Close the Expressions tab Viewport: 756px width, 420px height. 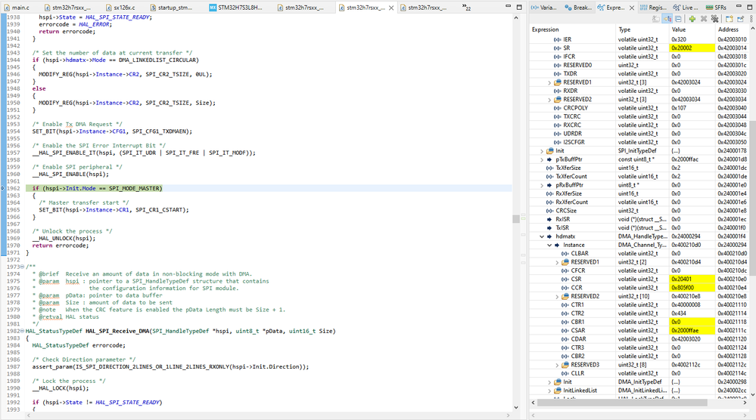pos(632,7)
